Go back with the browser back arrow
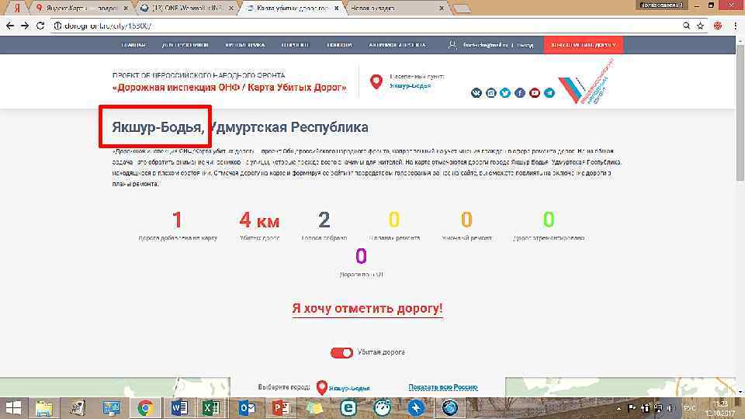Viewport: 745px width, 419px height. 10,26
